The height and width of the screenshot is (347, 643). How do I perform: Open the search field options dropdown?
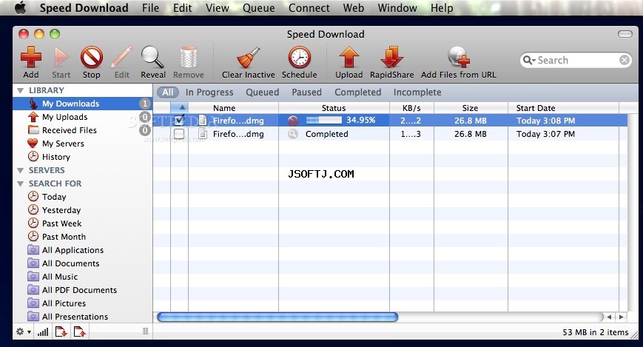(x=529, y=60)
